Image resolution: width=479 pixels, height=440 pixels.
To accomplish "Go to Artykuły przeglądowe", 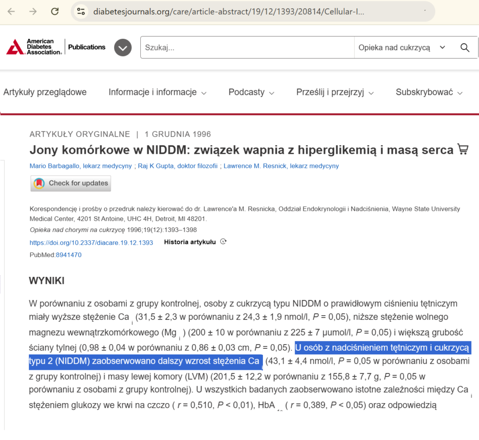I will (45, 93).
